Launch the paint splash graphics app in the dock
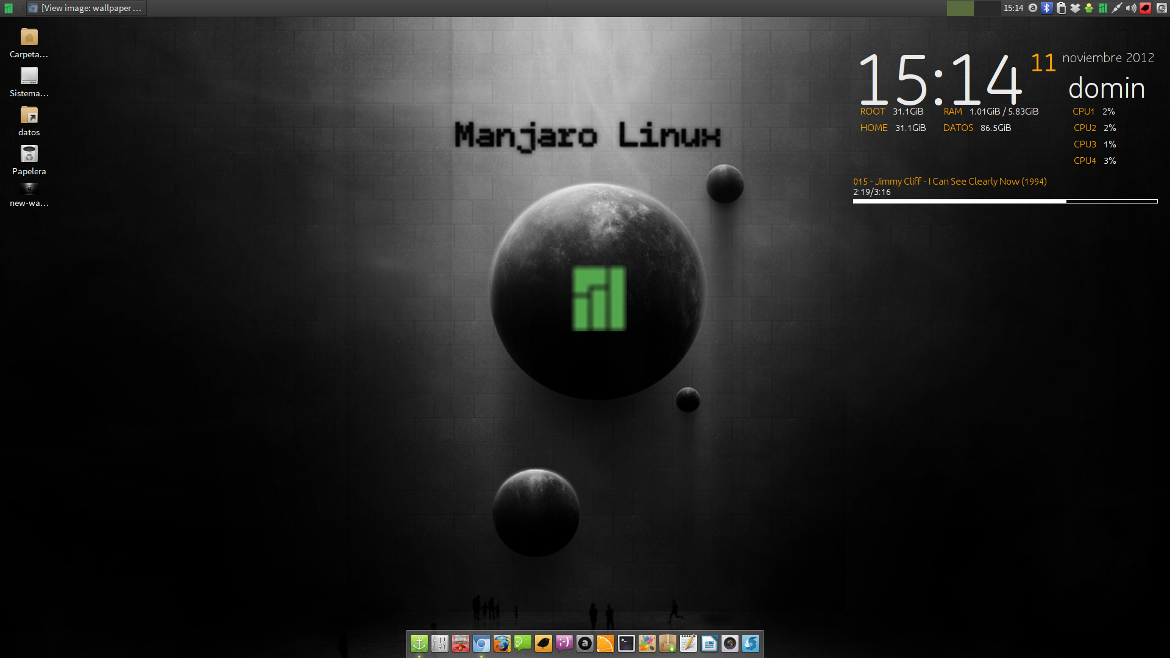Image resolution: width=1170 pixels, height=658 pixels. [647, 643]
